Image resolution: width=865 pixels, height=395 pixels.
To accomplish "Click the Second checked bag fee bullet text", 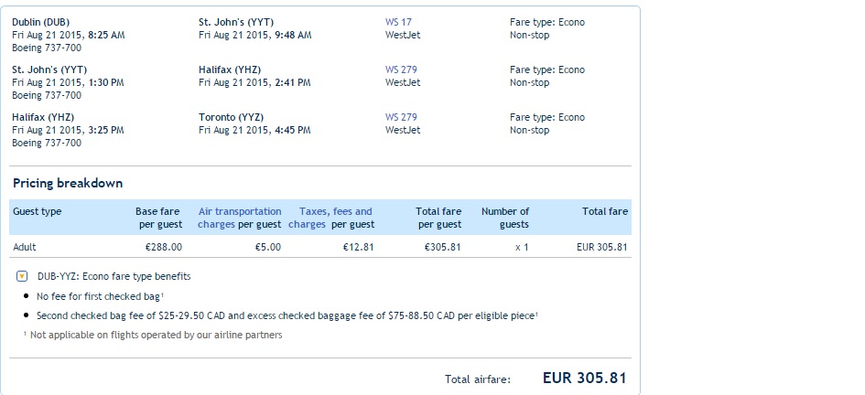I will coord(287,316).
